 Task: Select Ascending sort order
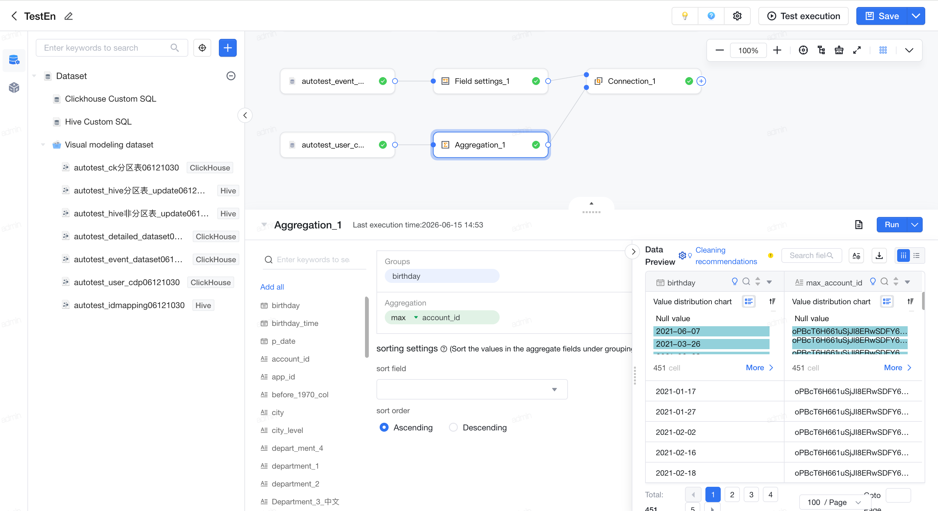tap(406, 427)
